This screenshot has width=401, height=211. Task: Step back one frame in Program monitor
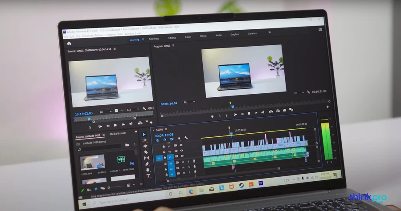242,114
